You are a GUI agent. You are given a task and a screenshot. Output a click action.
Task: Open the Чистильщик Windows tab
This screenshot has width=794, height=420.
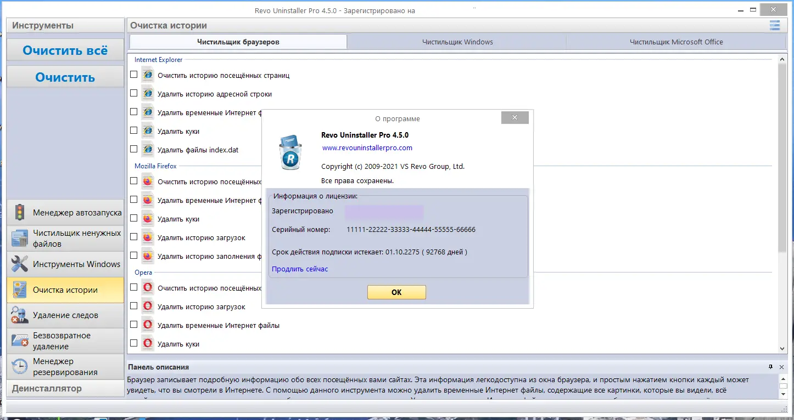click(457, 42)
